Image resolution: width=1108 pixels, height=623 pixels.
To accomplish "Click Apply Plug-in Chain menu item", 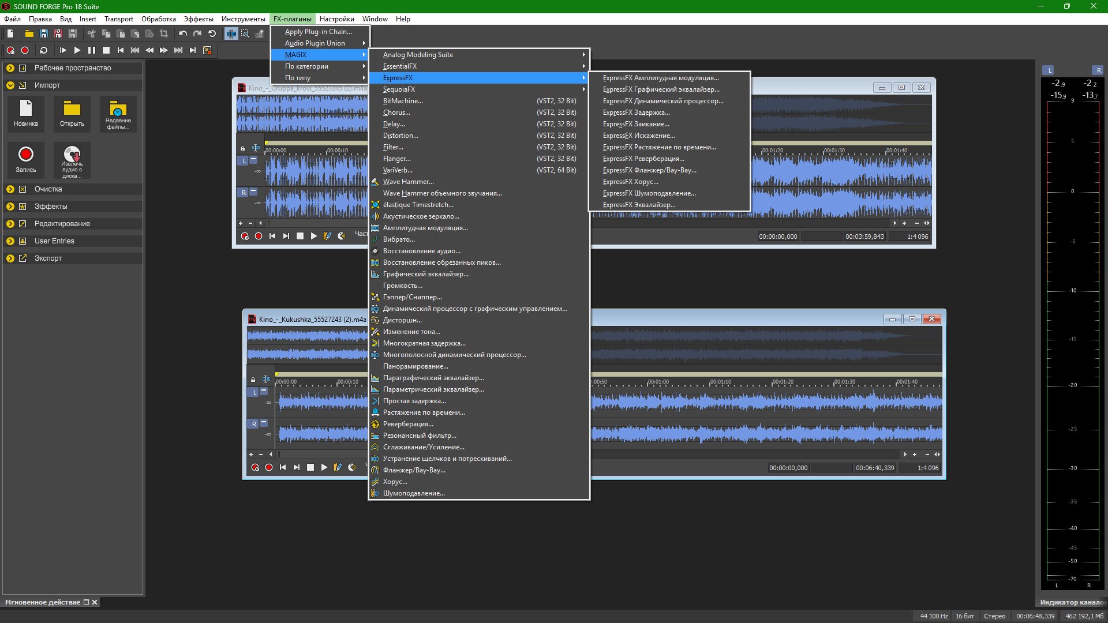I will [x=318, y=32].
